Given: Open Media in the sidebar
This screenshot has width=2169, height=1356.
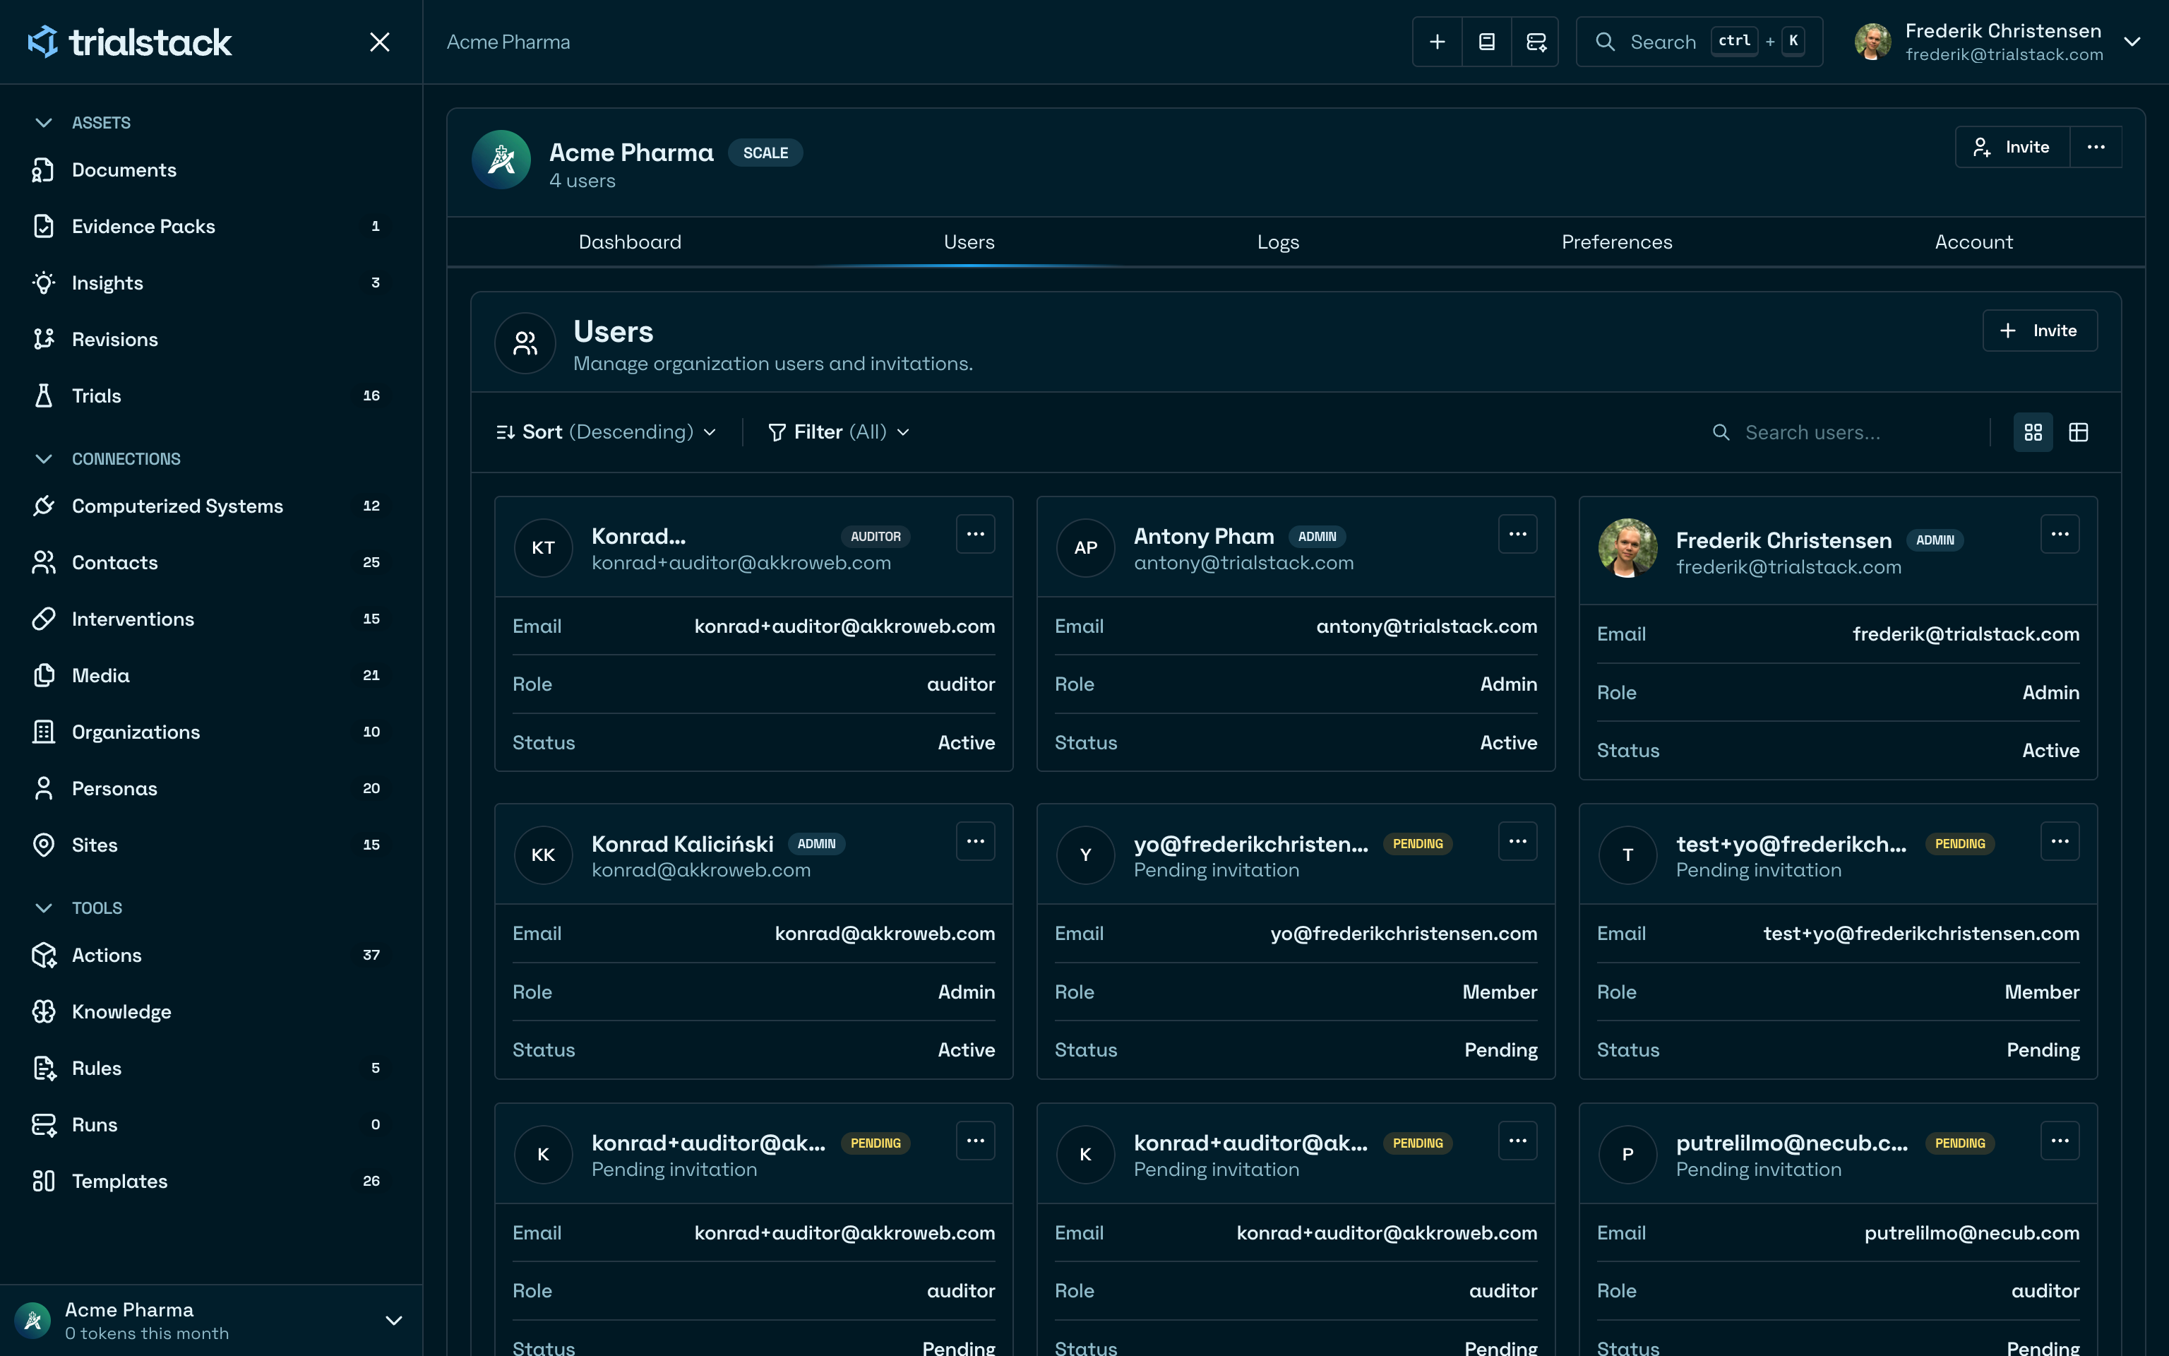Looking at the screenshot, I should [212, 675].
